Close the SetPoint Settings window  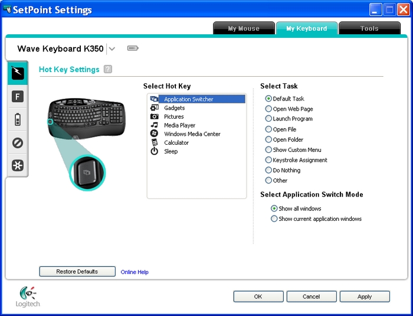[404, 10]
